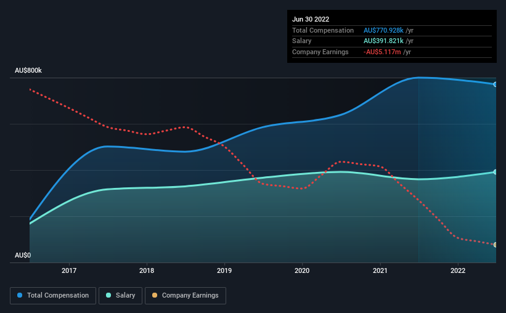Click the blue Total Compensation legend dot
Image resolution: width=506 pixels, height=313 pixels.
20,295
